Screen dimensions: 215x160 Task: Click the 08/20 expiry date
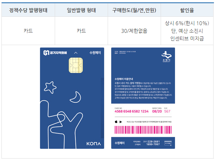coord(157,111)
